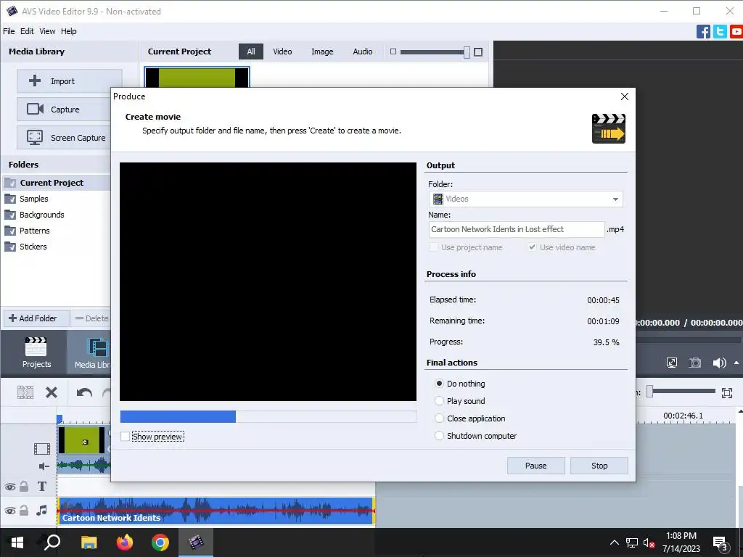Select the Samples folder
This screenshot has width=743, height=557.
point(33,199)
